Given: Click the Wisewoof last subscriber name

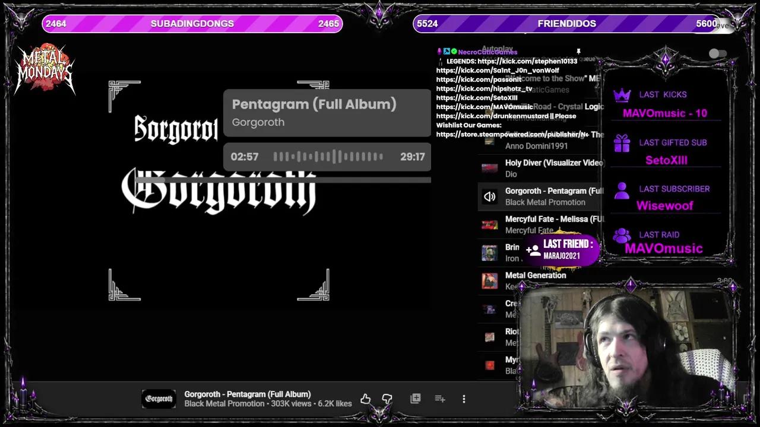Looking at the screenshot, I should coord(665,206).
